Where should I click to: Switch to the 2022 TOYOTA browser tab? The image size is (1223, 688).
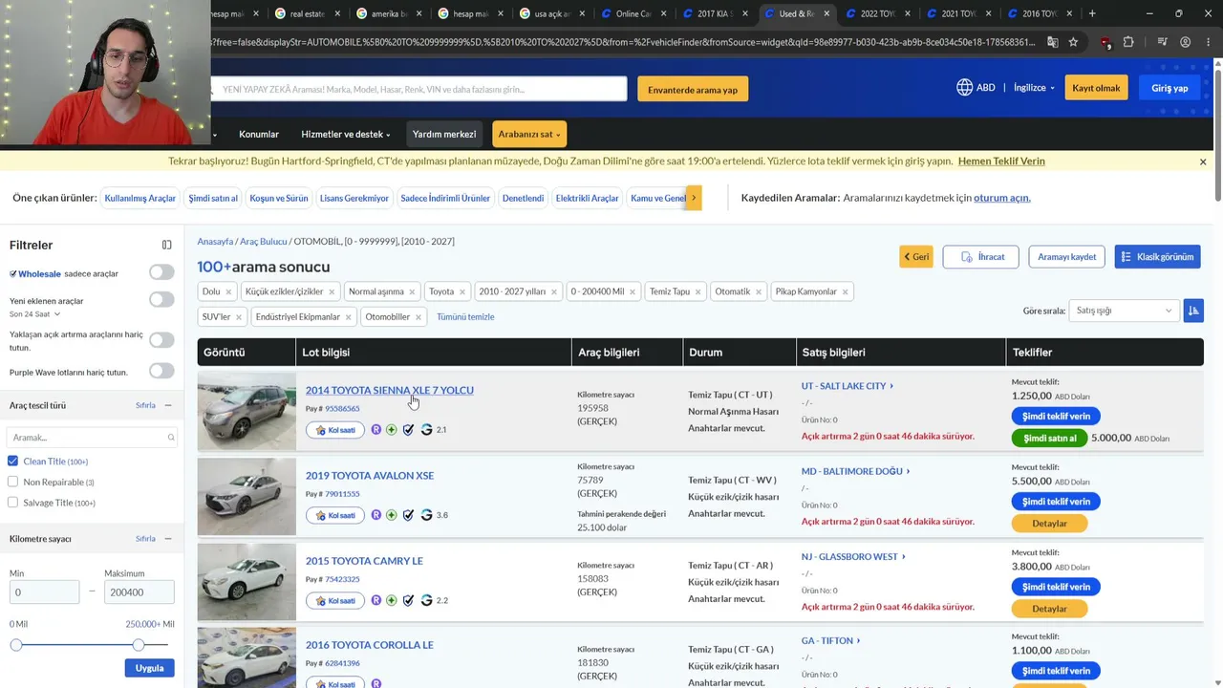(x=879, y=13)
